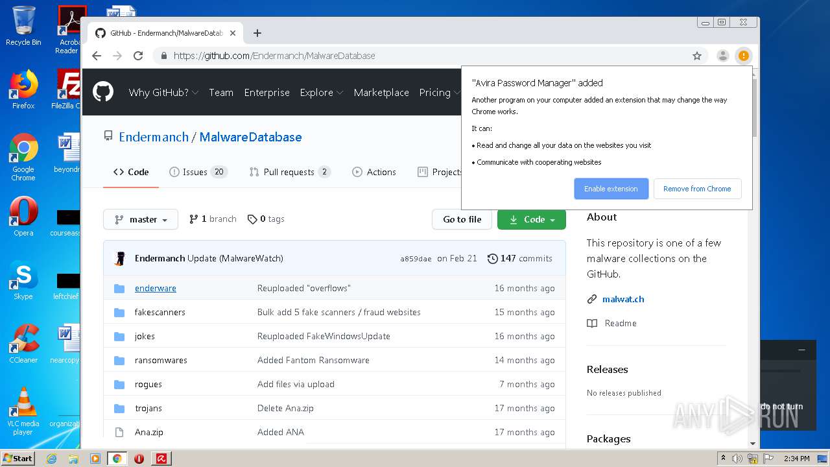This screenshot has width=830, height=467.
Task: Bookmark this page with the star icon
Action: pyautogui.click(x=697, y=56)
